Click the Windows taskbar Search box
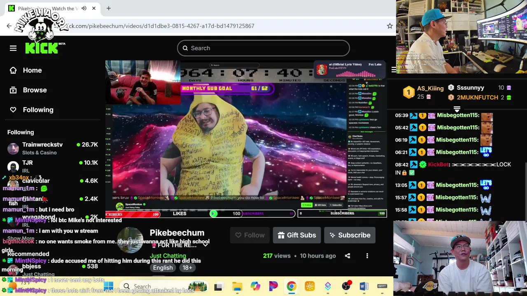This screenshot has height=296, width=527. pos(165,286)
